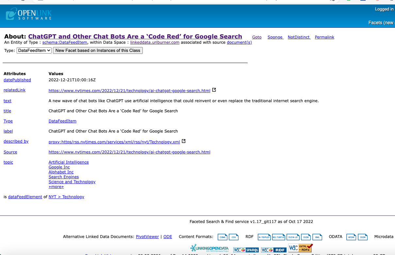The height and width of the screenshot is (255, 395).
Task: Open Search Engines topic
Action: (64, 177)
